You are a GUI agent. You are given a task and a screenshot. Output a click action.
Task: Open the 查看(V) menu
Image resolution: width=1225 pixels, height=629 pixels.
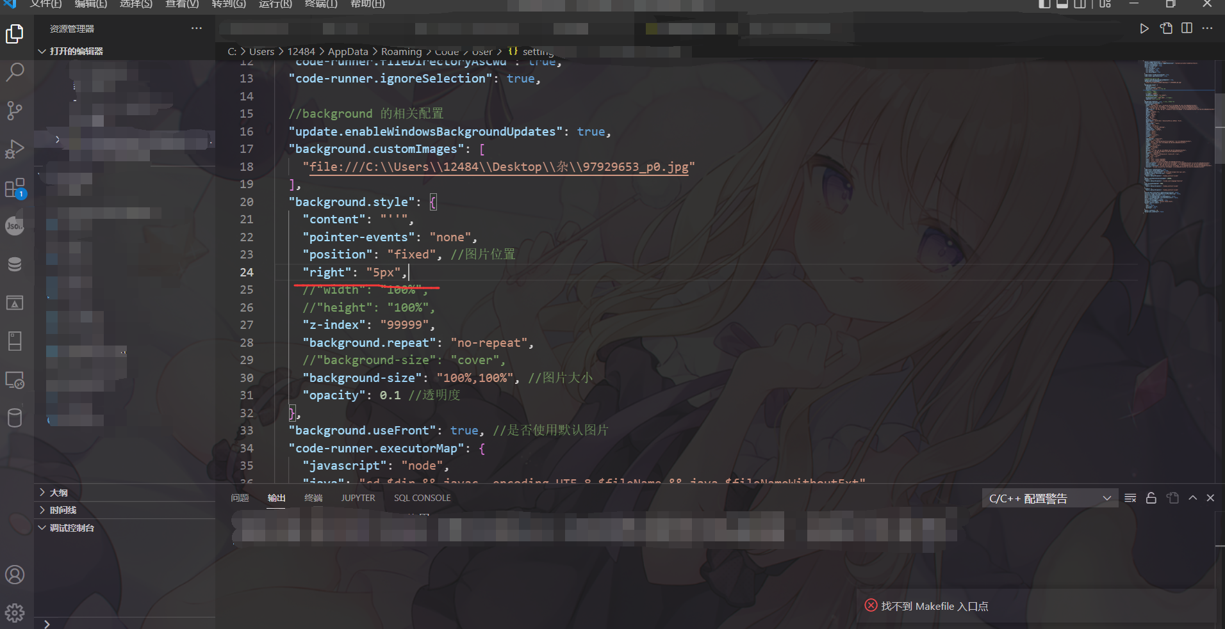(182, 4)
